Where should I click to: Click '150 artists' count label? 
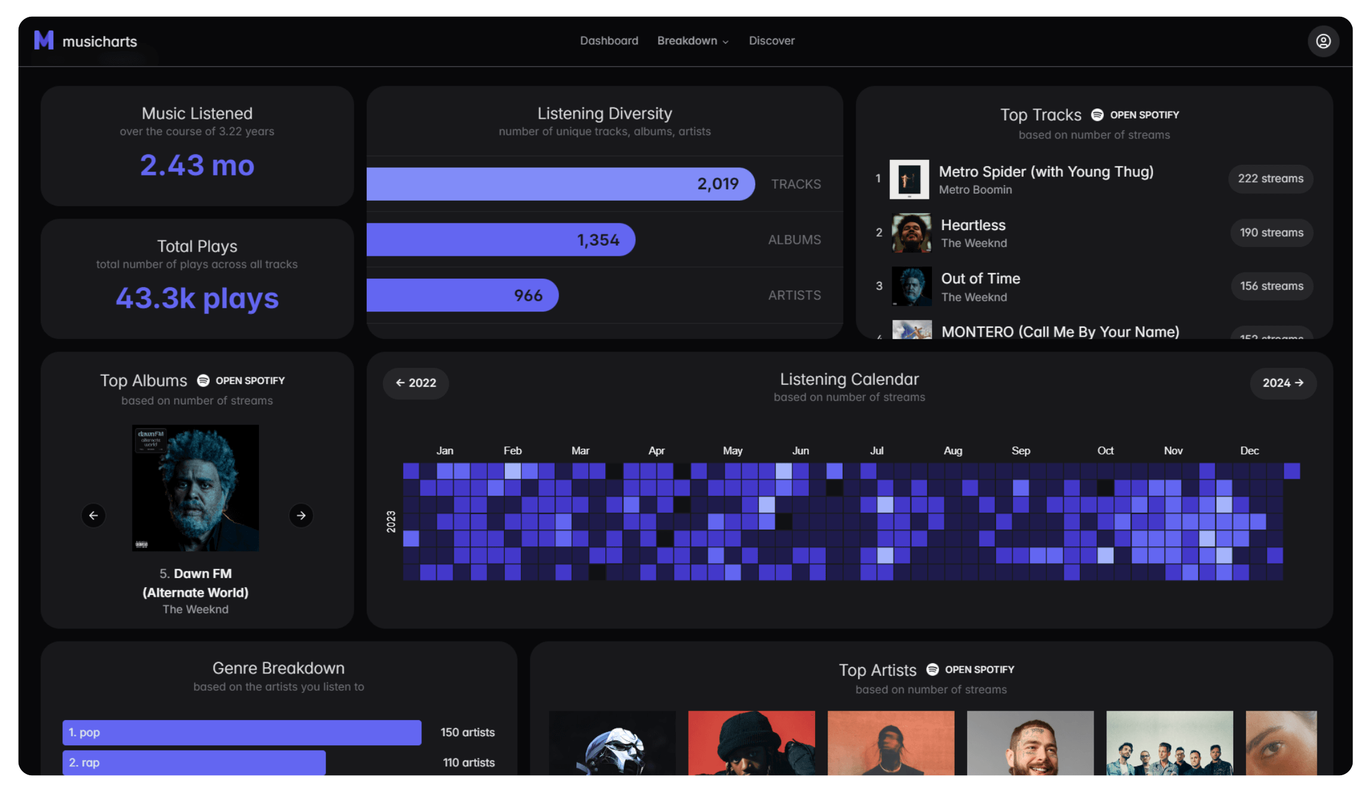[467, 732]
